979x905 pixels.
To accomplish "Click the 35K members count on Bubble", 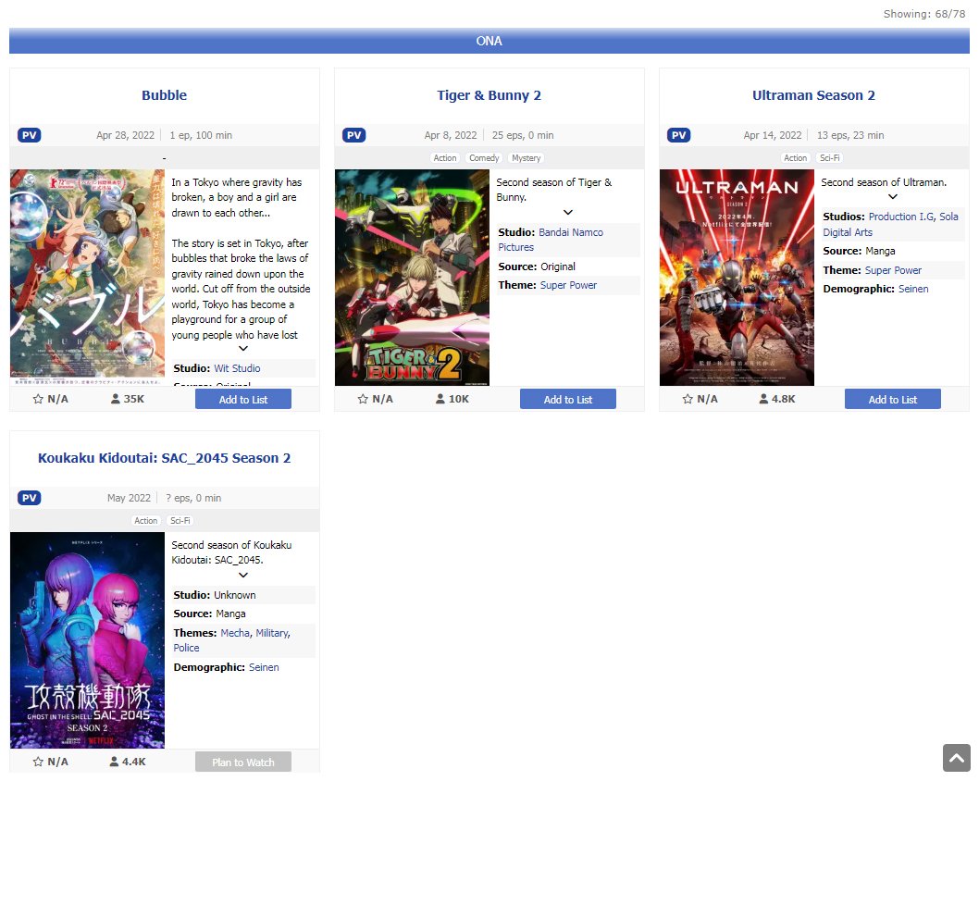I will [128, 399].
